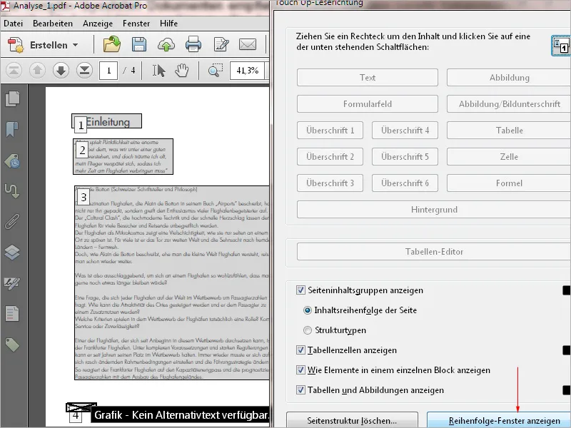Click Reihenfolge-Fenster anzeigen button

[499, 420]
